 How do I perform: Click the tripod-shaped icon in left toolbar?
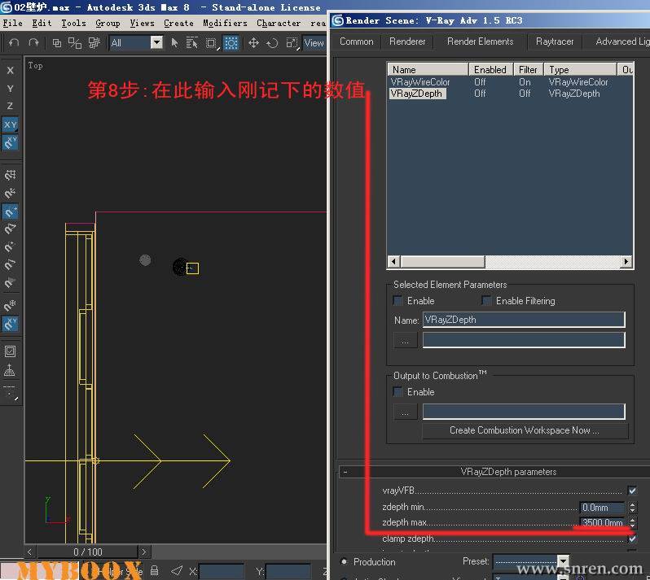10,369
